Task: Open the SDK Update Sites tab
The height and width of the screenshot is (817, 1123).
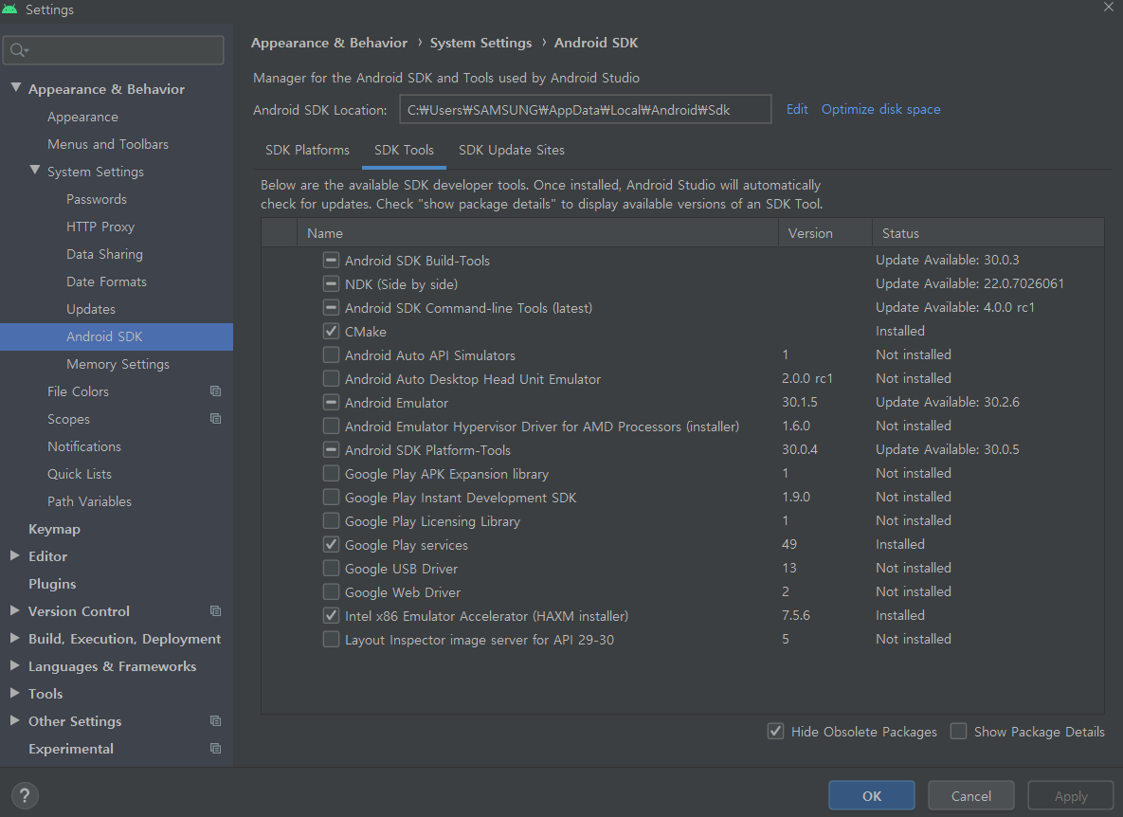Action: tap(512, 150)
